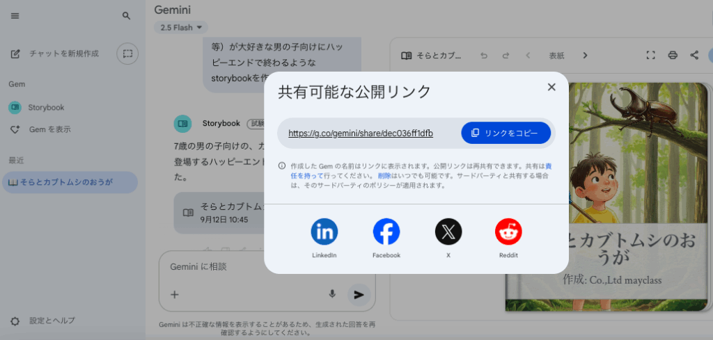Click the Storybook avatar icon in chat
This screenshot has height=340, width=713.
pyautogui.click(x=183, y=124)
